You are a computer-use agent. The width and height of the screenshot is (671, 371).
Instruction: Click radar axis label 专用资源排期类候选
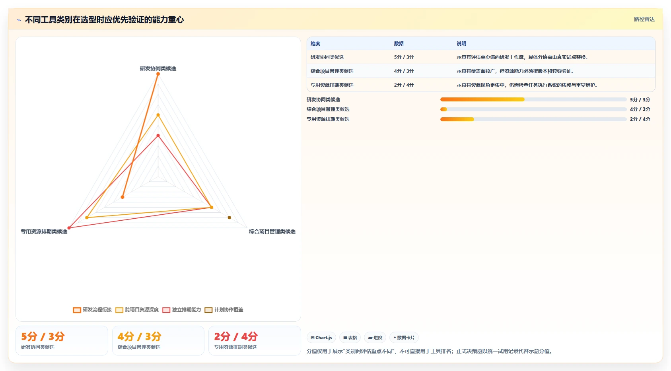point(44,231)
